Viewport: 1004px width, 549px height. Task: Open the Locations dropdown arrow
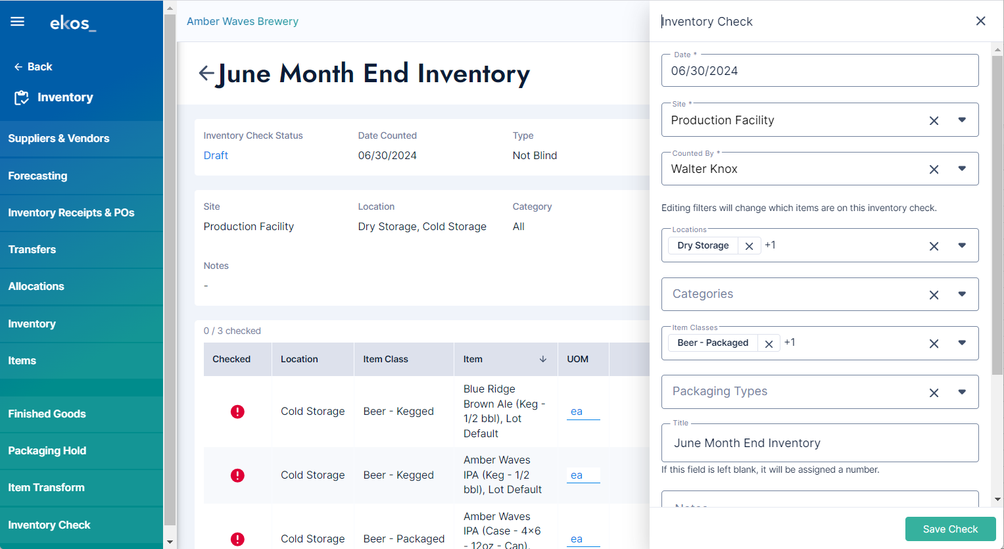962,245
